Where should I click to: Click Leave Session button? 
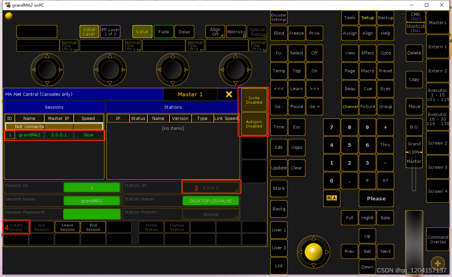[67, 227]
